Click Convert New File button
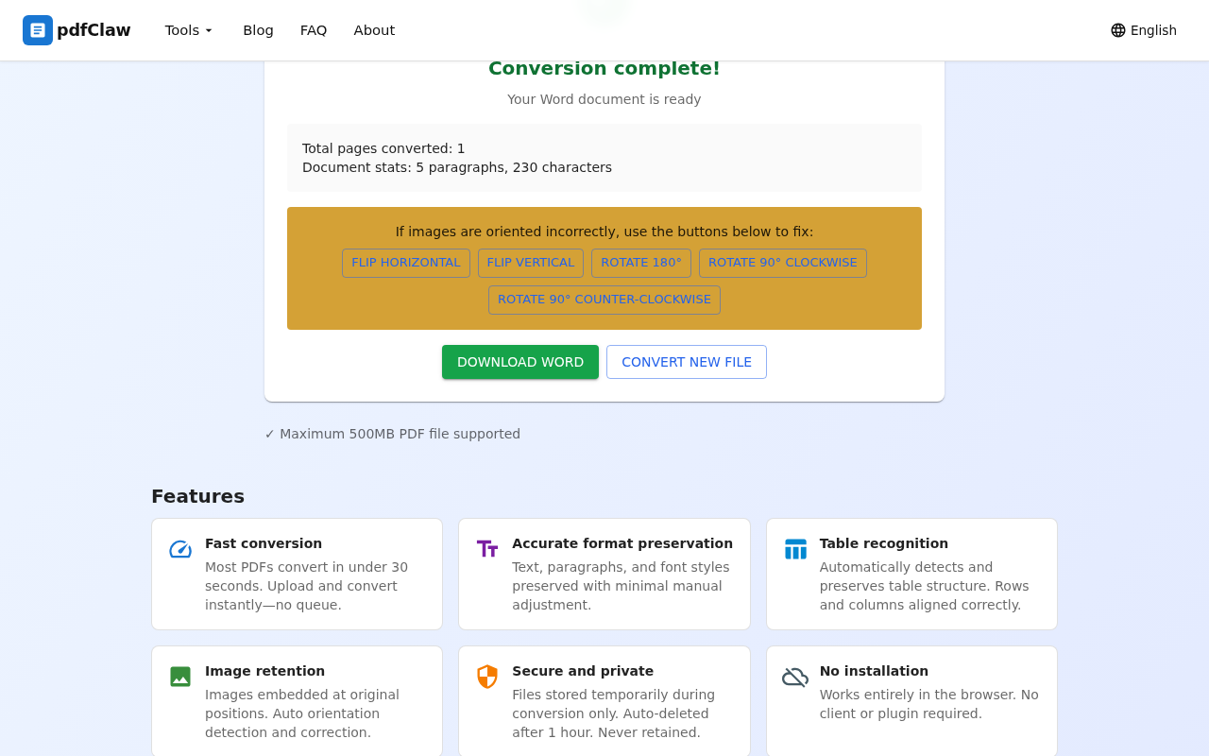This screenshot has height=756, width=1209. (x=687, y=362)
